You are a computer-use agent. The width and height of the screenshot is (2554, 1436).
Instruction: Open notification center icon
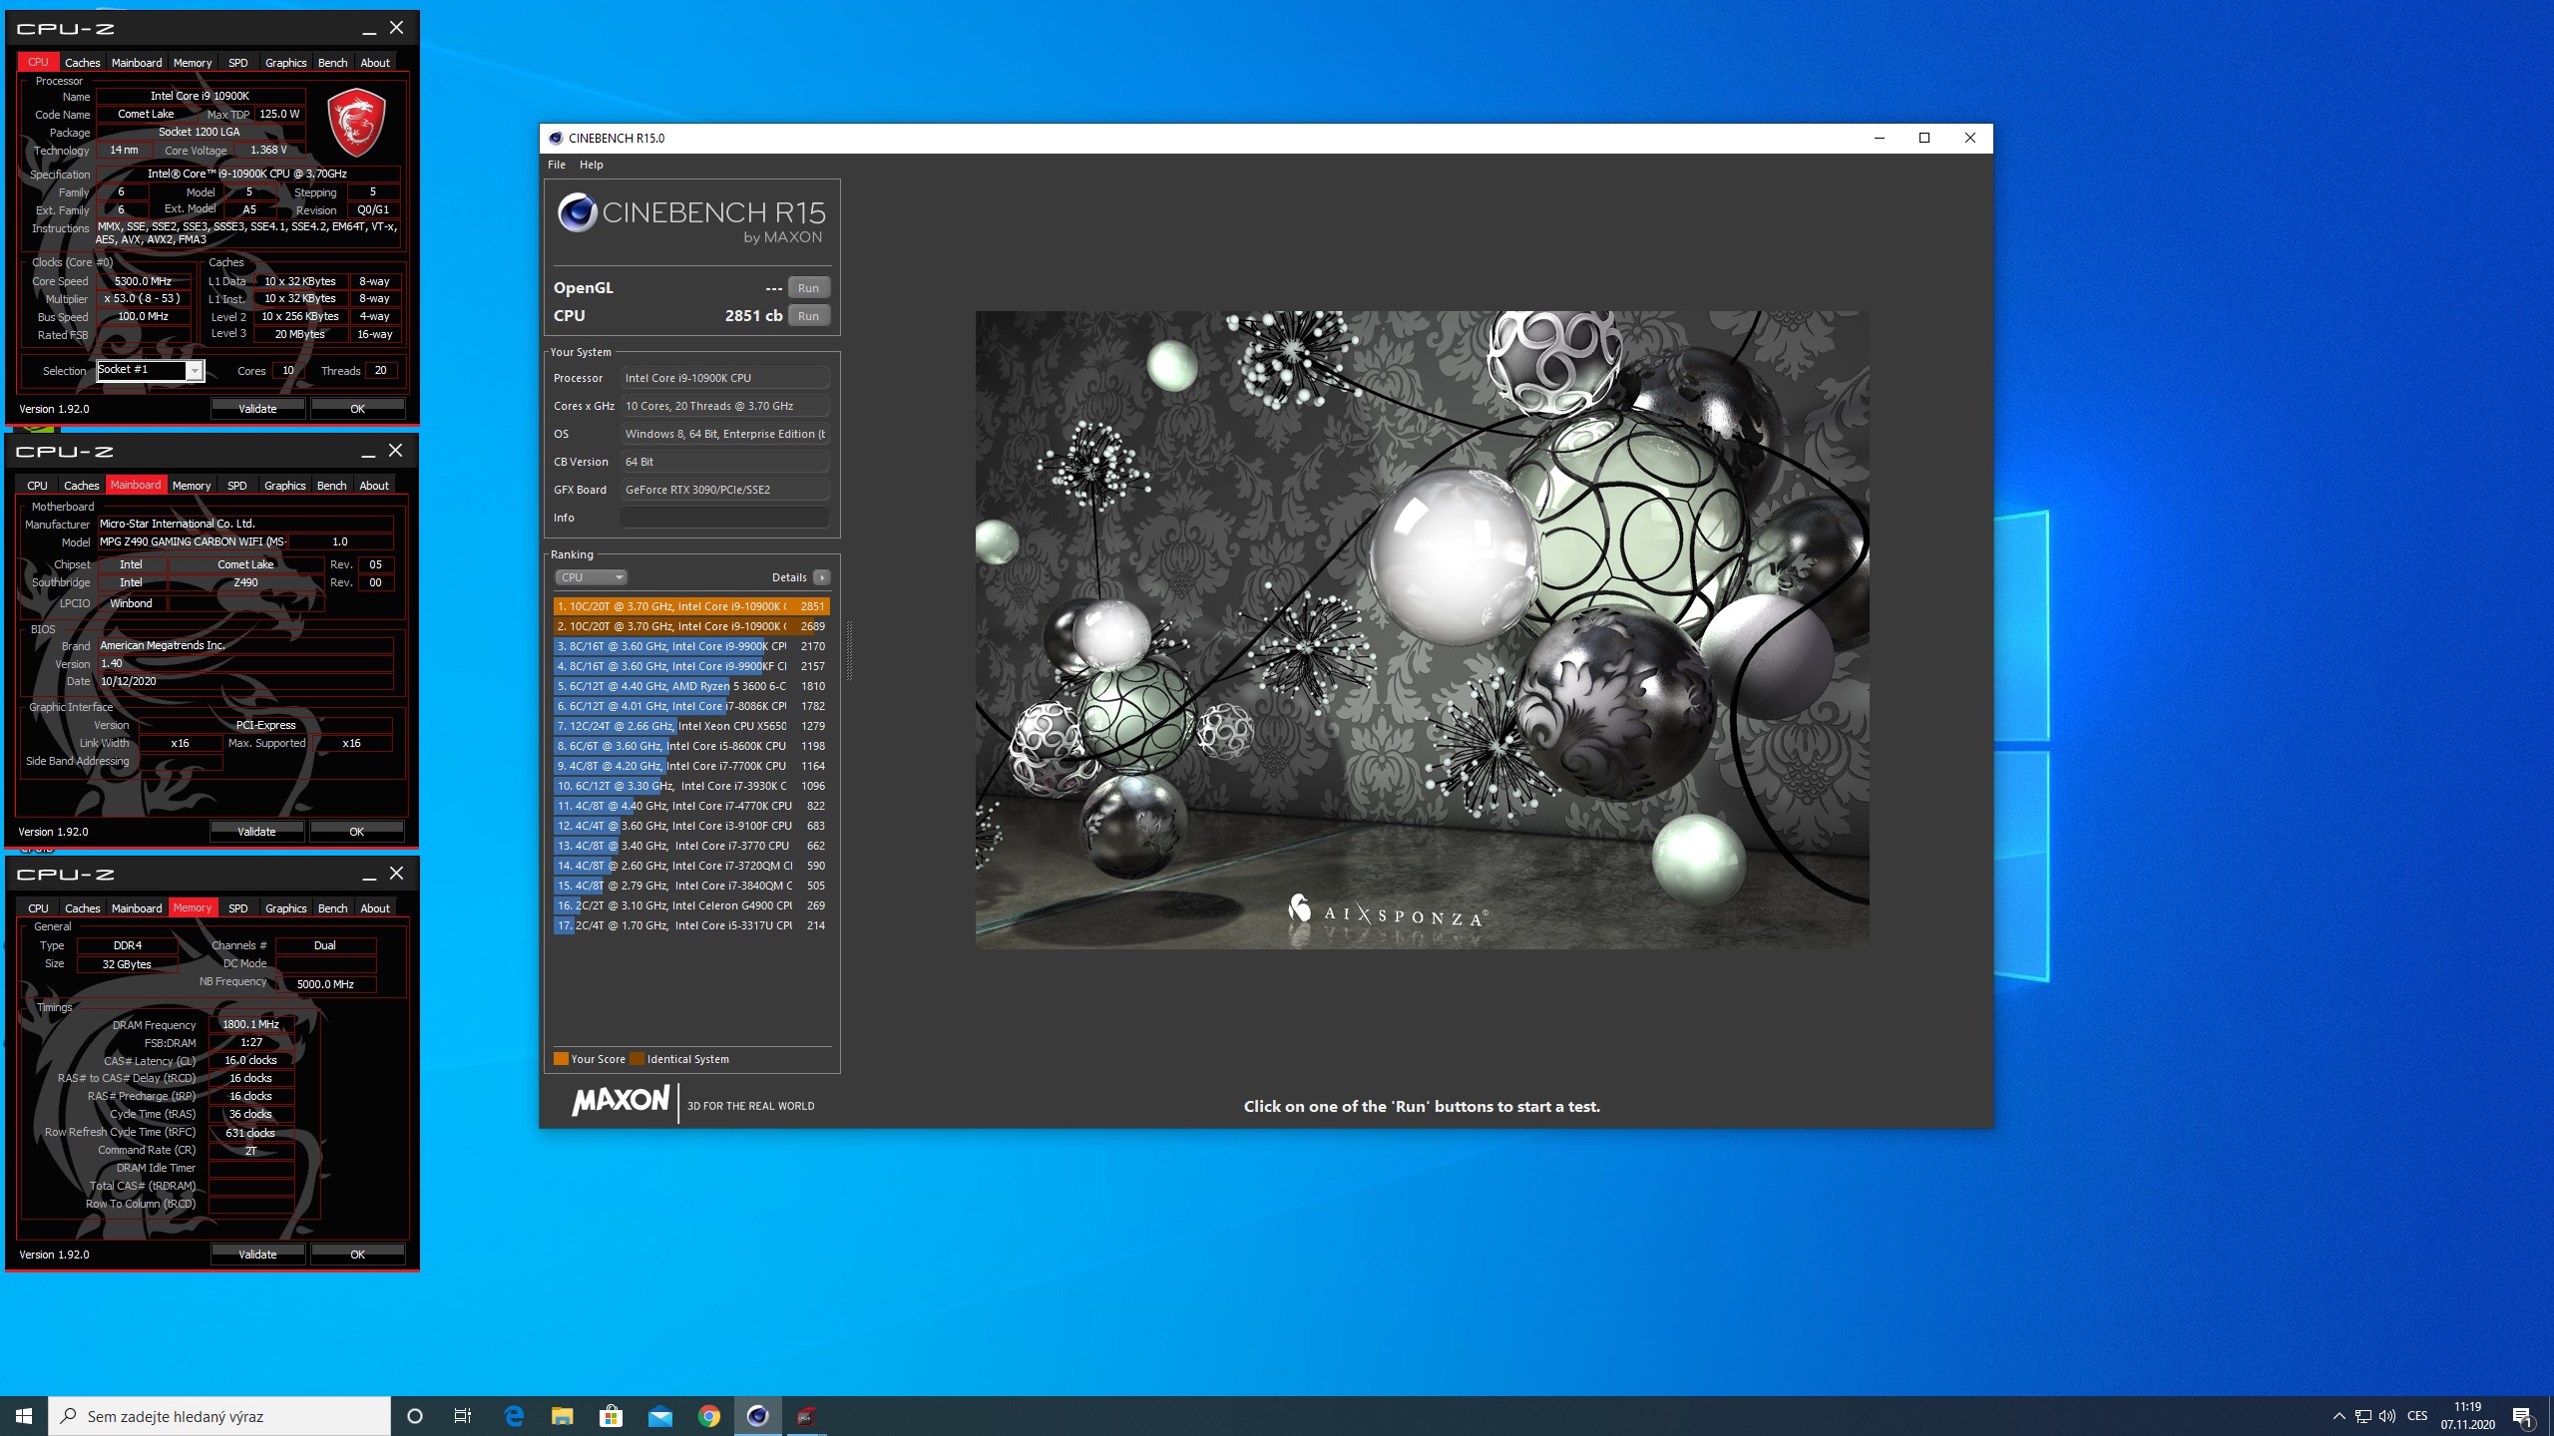pyautogui.click(x=2523, y=1416)
